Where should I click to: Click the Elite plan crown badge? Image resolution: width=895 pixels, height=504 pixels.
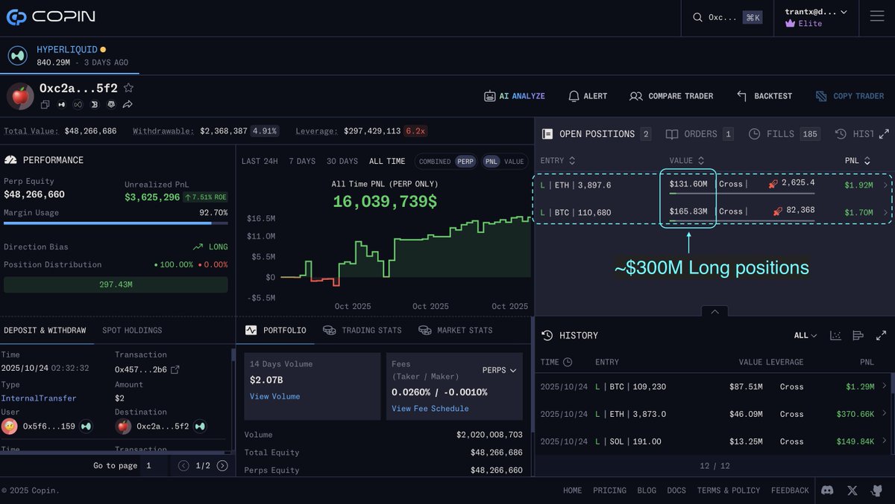804,23
